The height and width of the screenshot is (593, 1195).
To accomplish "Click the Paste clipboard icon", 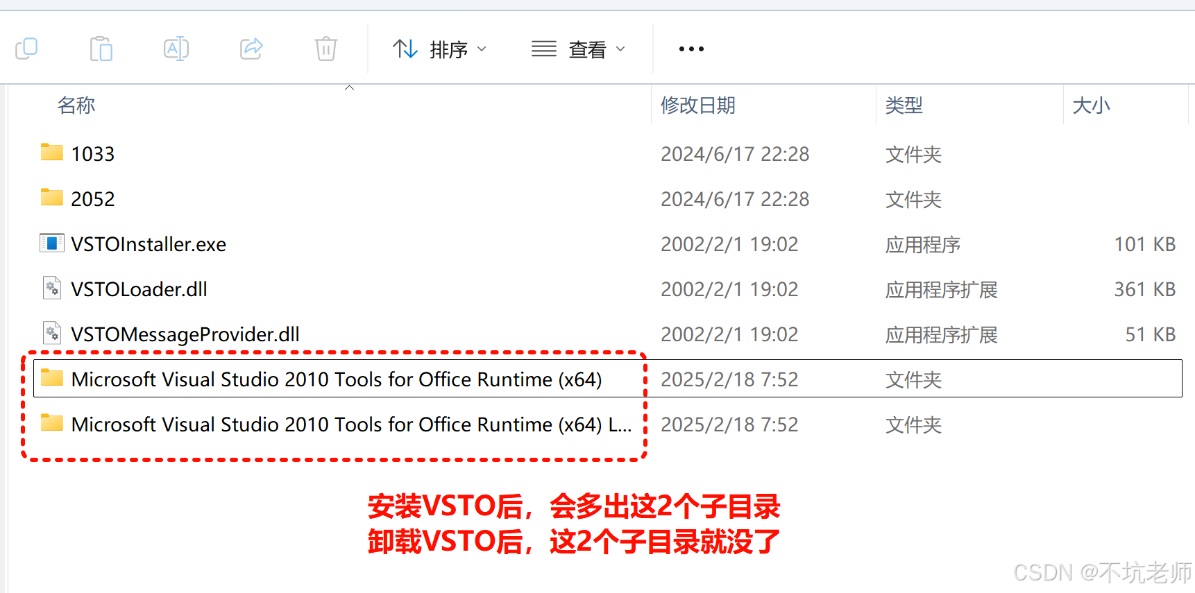I will pos(101,49).
